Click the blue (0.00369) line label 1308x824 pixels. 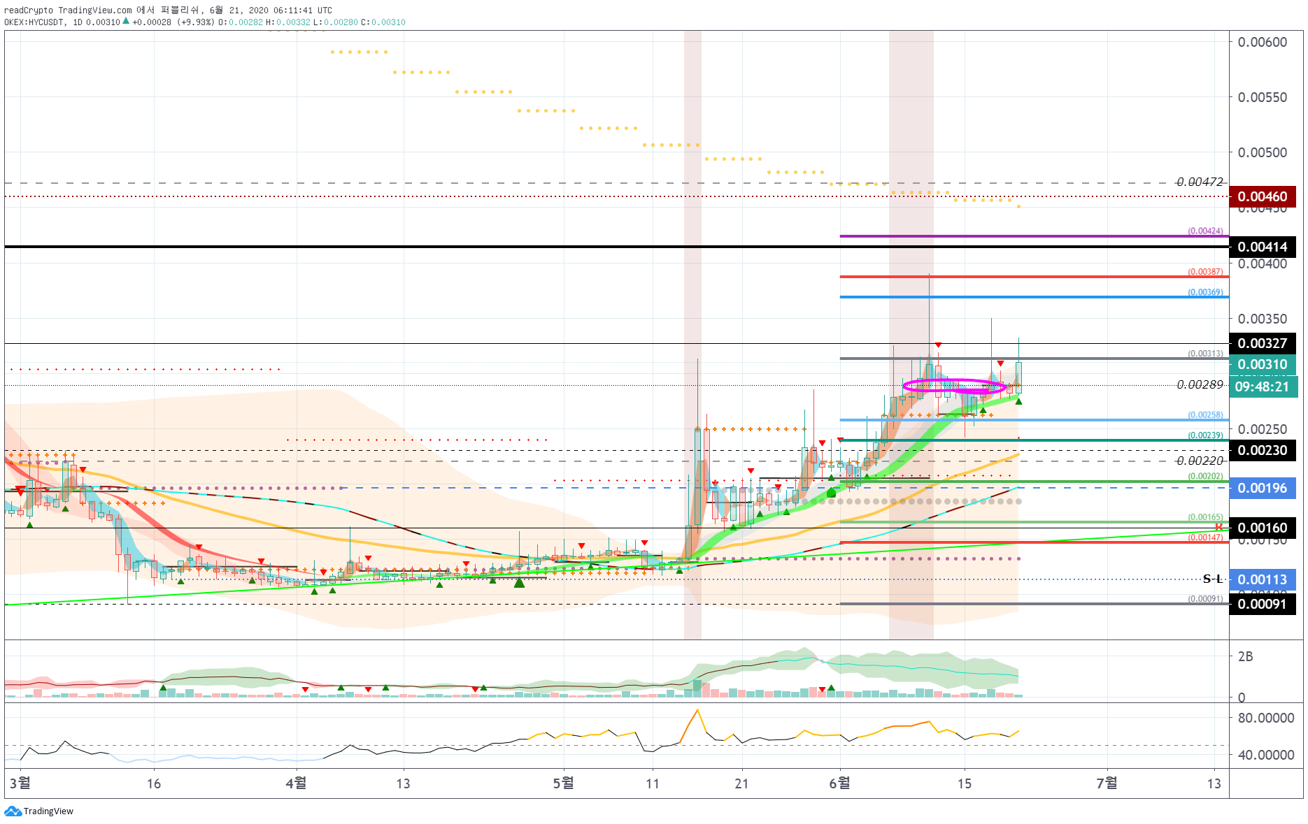1205,292
